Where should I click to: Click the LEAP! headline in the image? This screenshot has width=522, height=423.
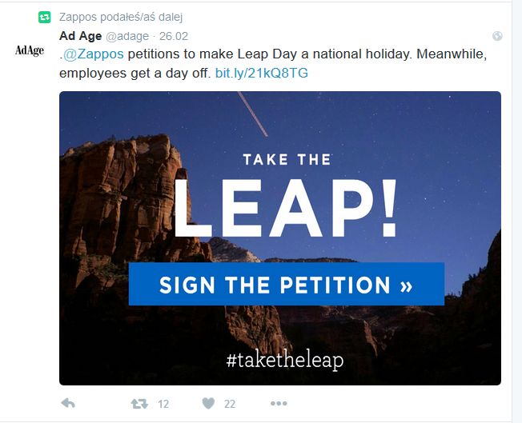(286, 208)
